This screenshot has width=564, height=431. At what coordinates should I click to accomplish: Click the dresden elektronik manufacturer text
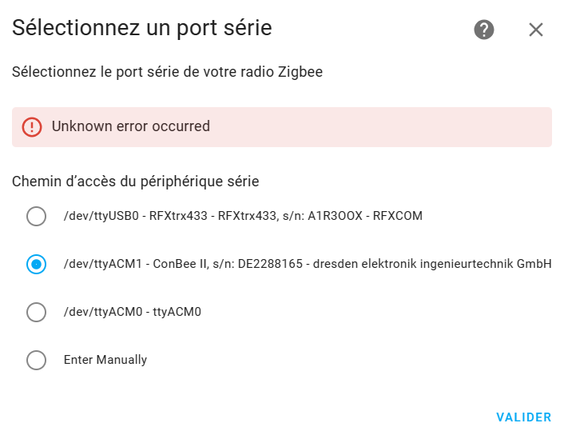click(x=432, y=264)
